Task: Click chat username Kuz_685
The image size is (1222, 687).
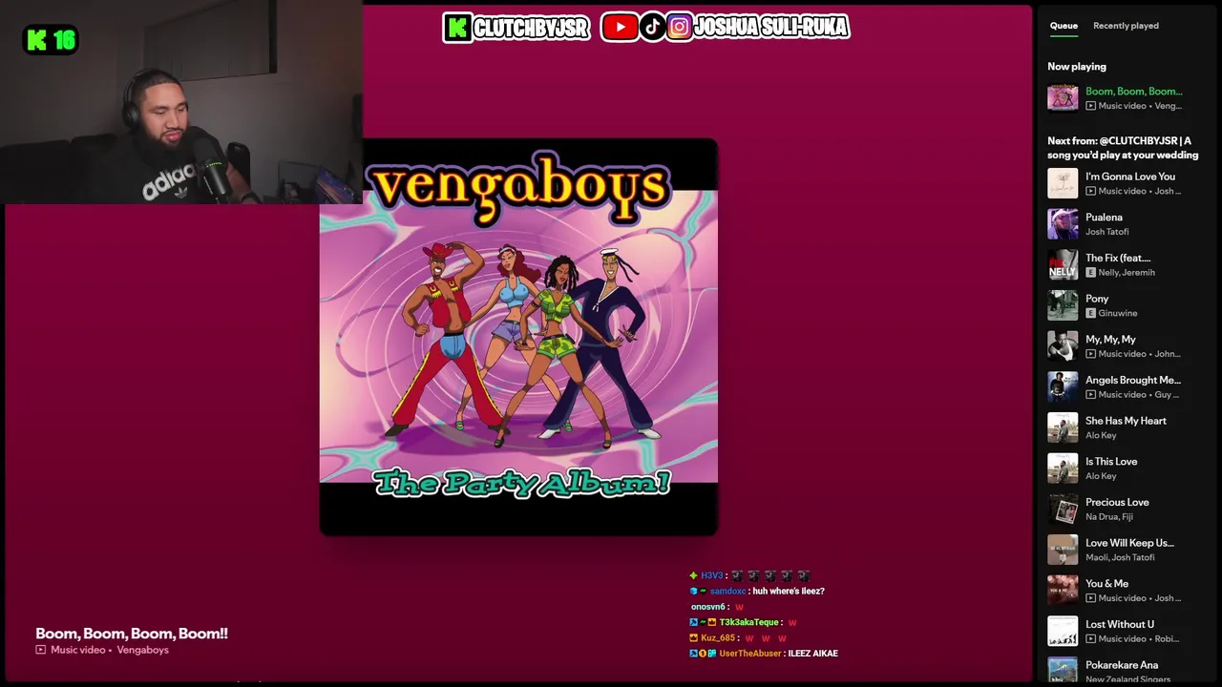Action: click(717, 638)
